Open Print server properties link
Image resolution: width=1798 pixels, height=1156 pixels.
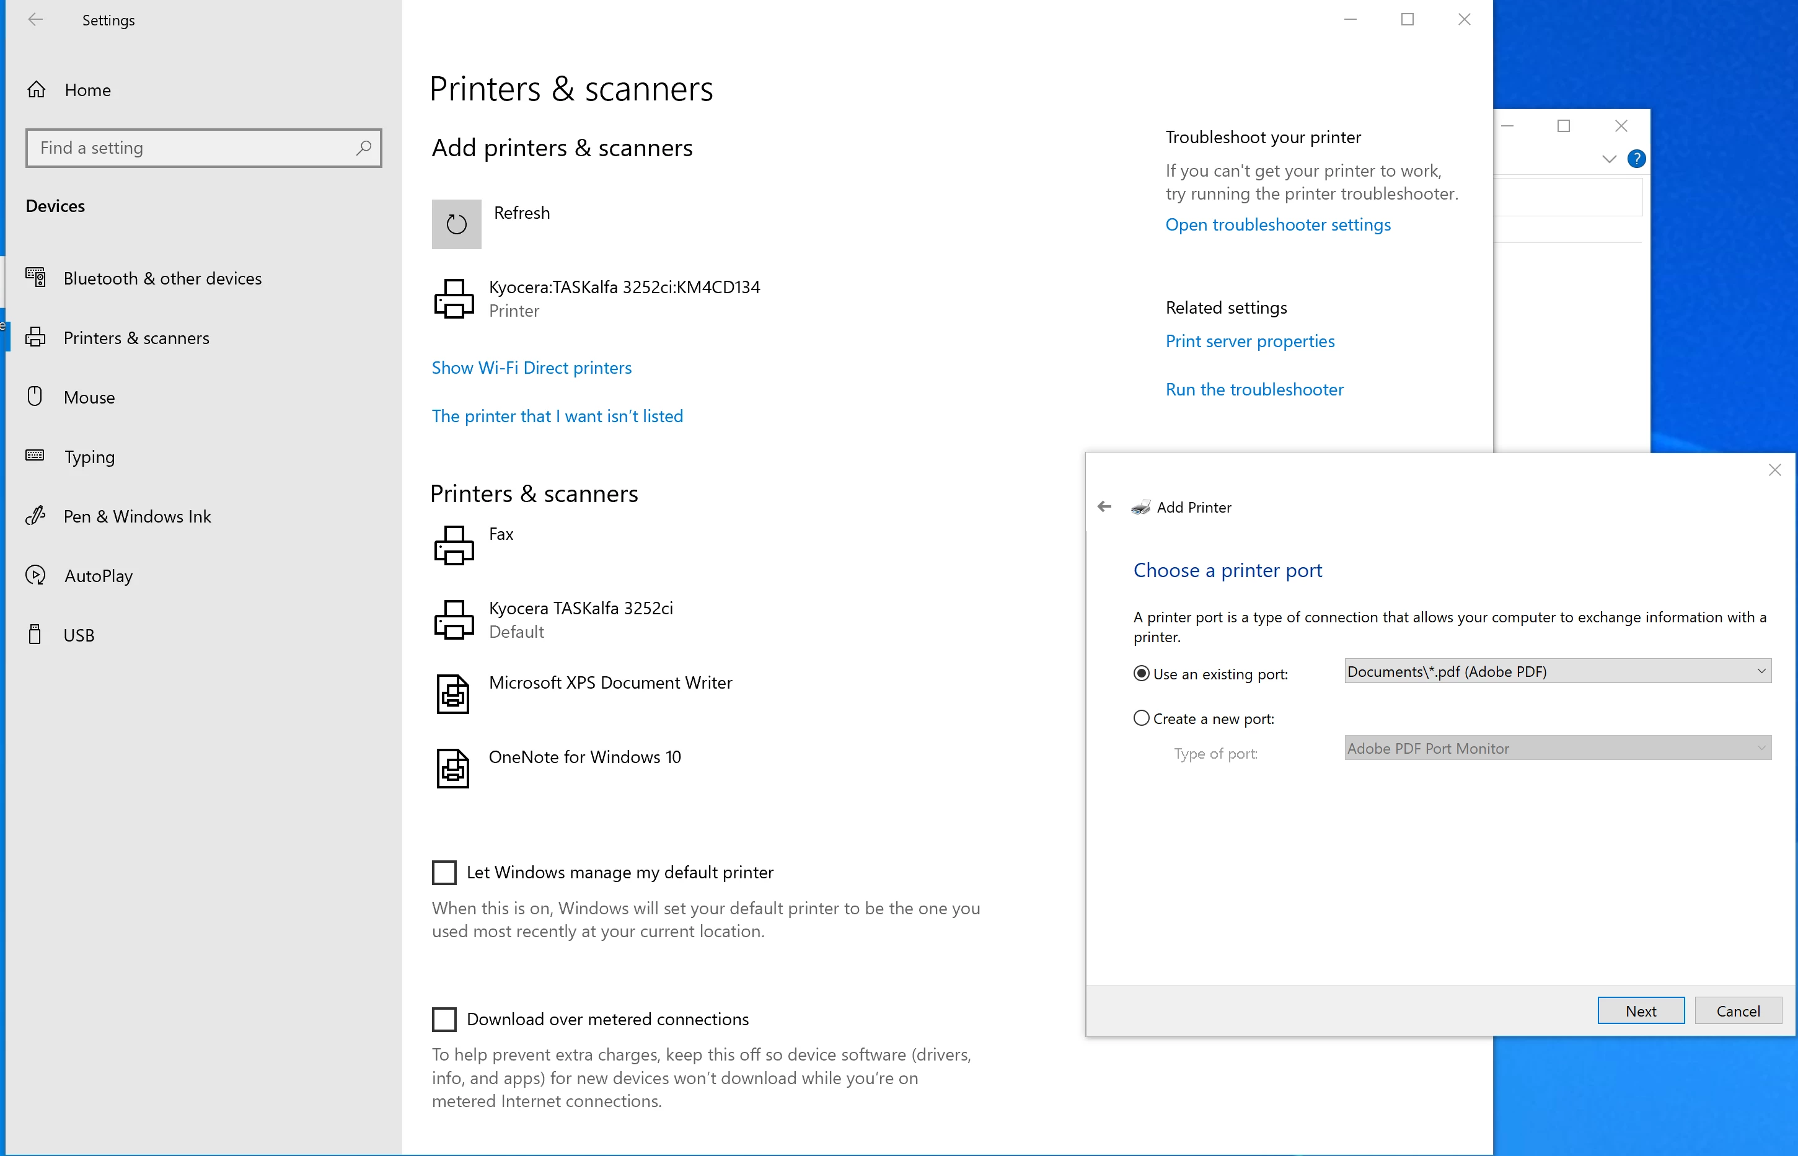pyautogui.click(x=1249, y=342)
